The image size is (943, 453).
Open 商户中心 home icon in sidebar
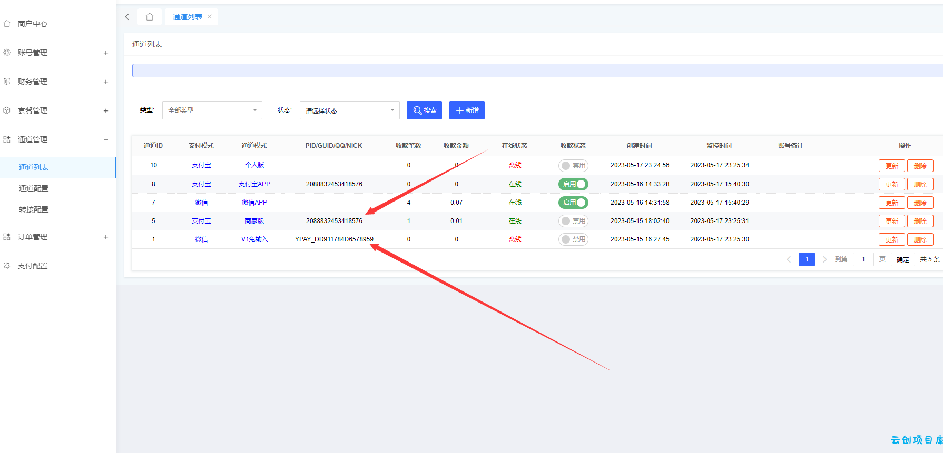(x=7, y=24)
